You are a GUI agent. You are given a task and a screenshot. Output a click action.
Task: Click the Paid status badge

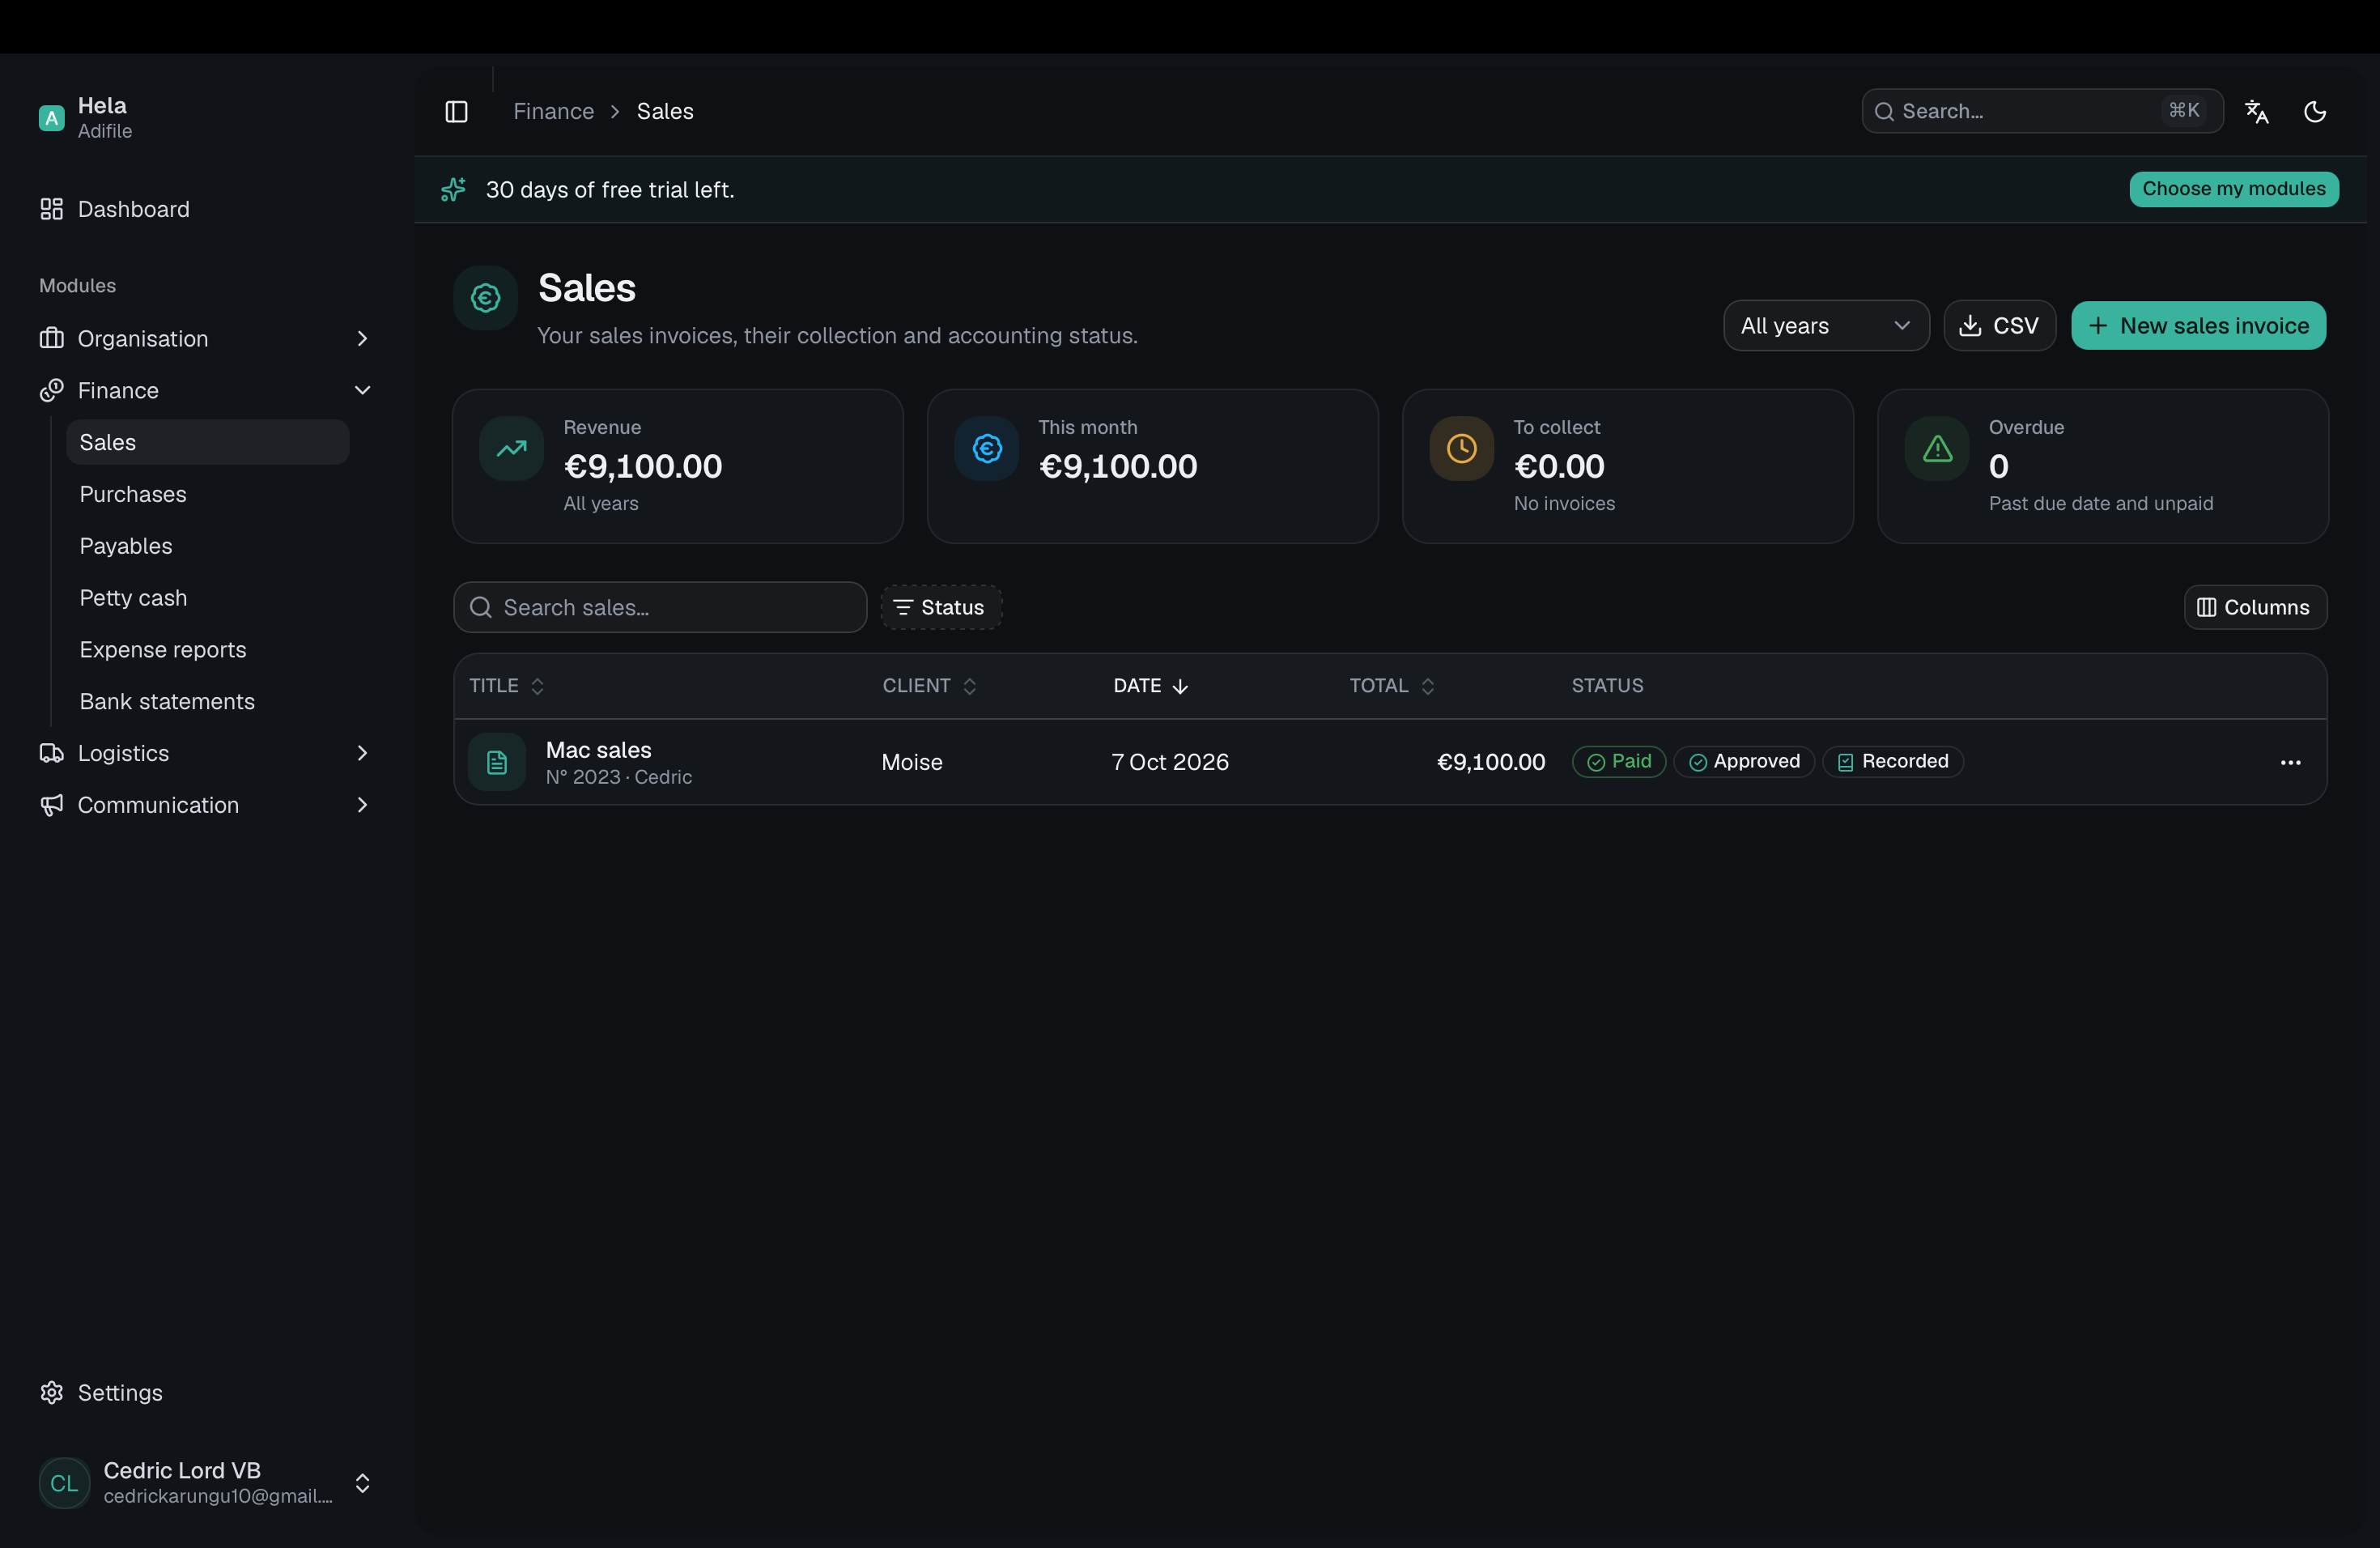pos(1618,762)
